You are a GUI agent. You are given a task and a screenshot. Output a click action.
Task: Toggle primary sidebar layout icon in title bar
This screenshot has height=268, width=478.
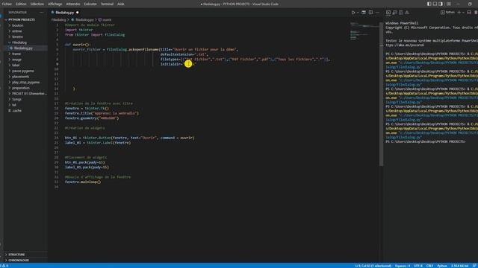[x=429, y=4]
